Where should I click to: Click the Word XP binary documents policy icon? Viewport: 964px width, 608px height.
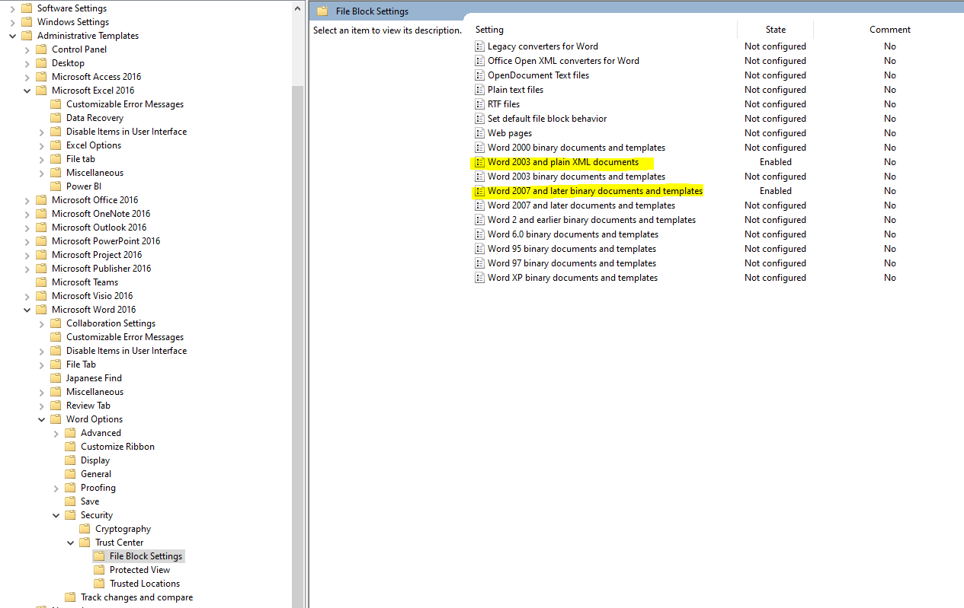point(479,278)
